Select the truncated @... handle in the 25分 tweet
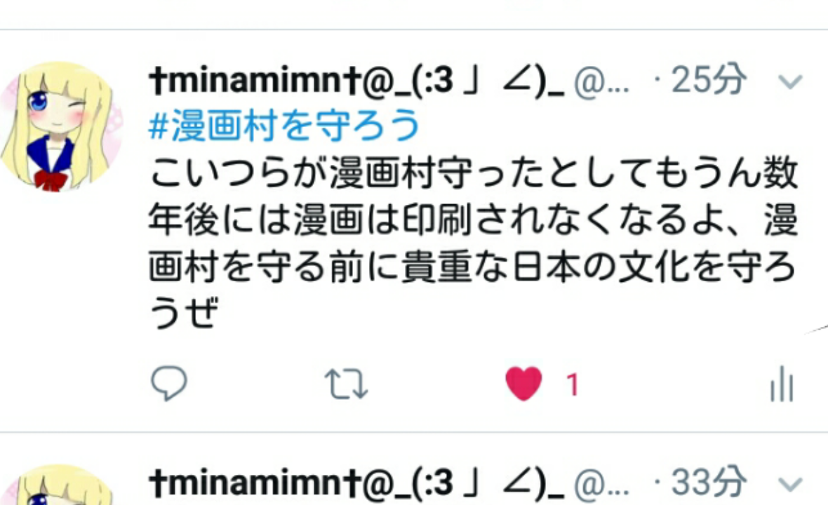 [x=601, y=83]
